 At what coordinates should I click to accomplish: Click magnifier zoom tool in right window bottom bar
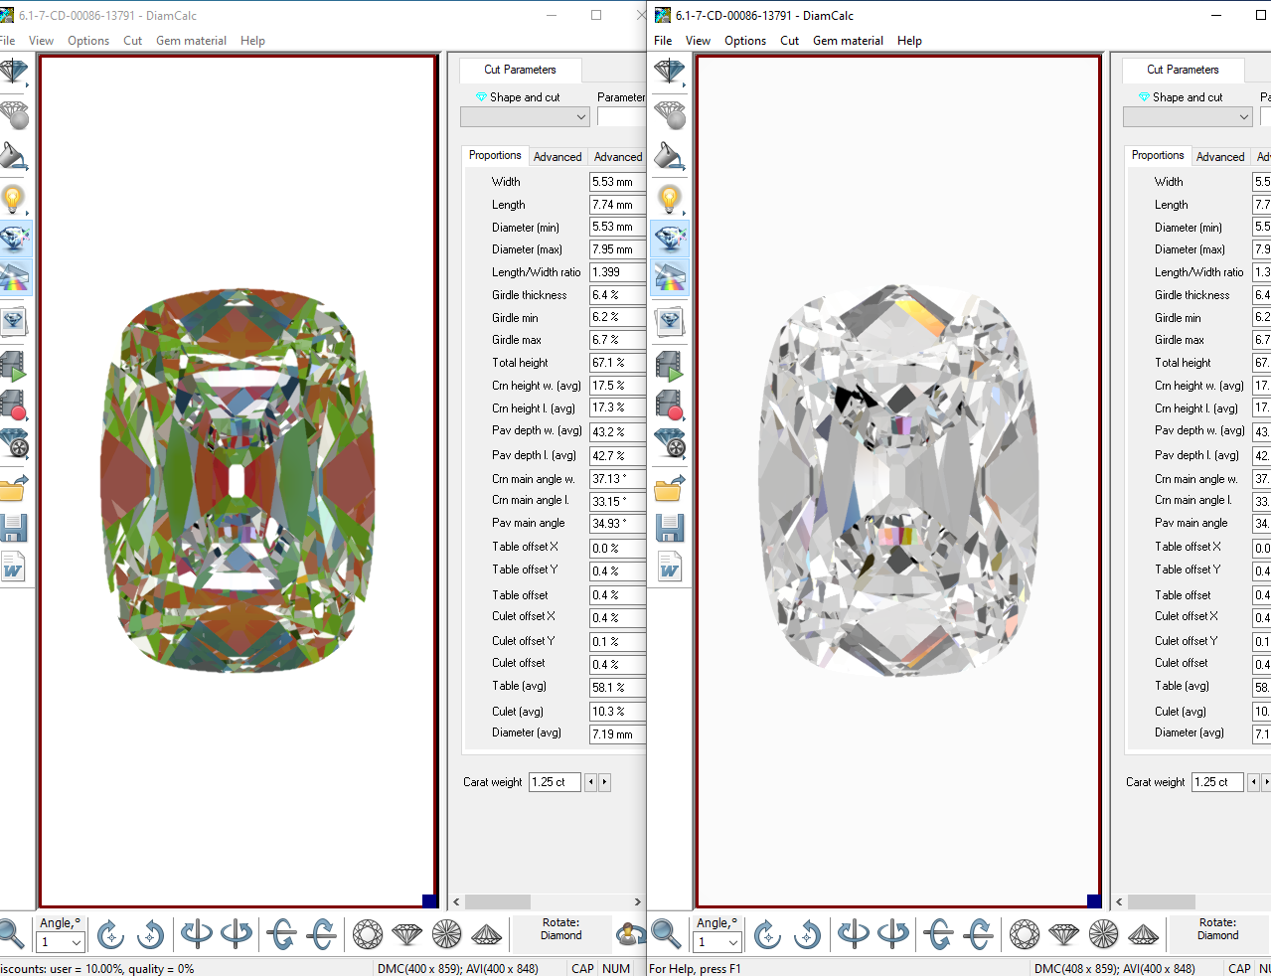pyautogui.click(x=666, y=934)
